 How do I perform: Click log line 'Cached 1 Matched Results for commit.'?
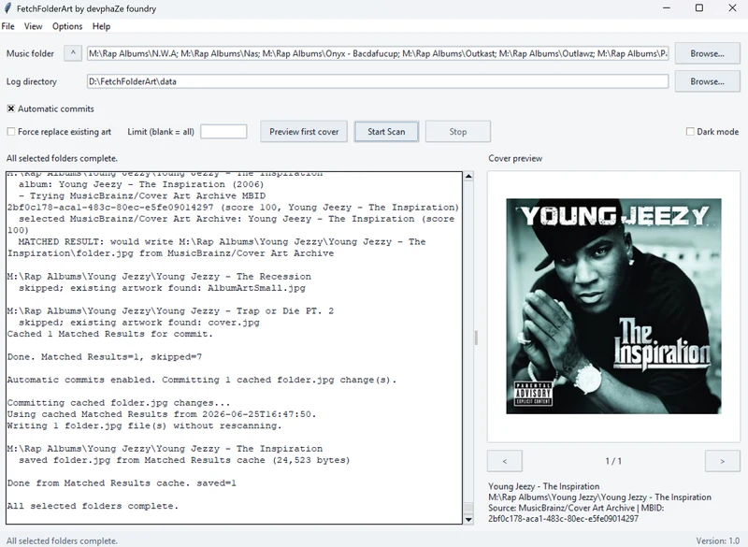click(x=110, y=334)
